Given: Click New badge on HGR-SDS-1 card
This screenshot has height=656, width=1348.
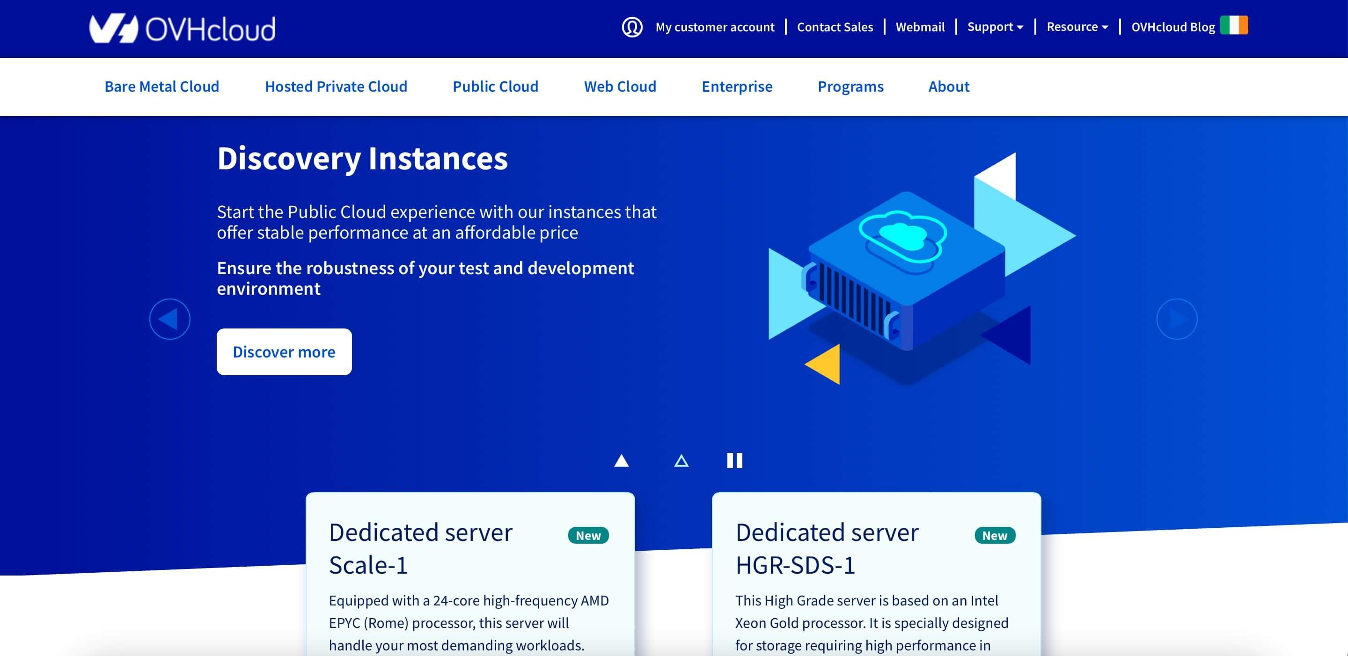Looking at the screenshot, I should click(995, 535).
